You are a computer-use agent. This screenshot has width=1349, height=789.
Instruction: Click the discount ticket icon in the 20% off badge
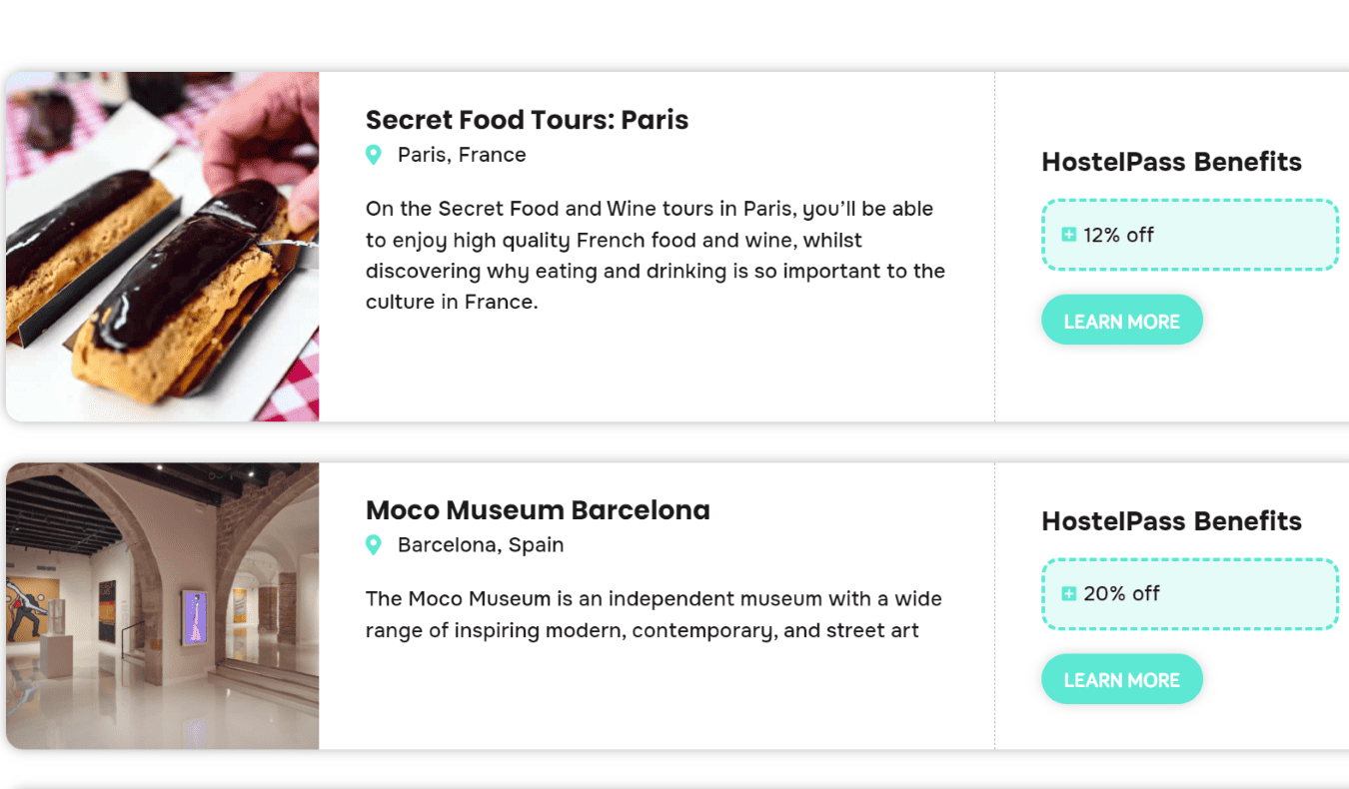1068,593
